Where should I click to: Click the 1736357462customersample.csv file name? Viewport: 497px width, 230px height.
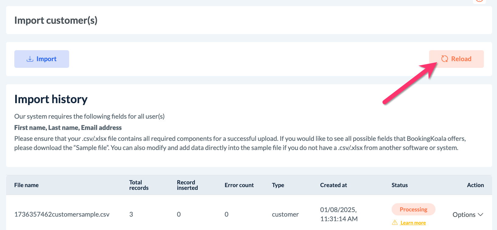pos(62,214)
